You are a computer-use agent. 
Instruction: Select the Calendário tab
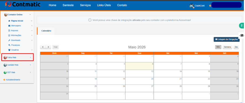point(46,31)
